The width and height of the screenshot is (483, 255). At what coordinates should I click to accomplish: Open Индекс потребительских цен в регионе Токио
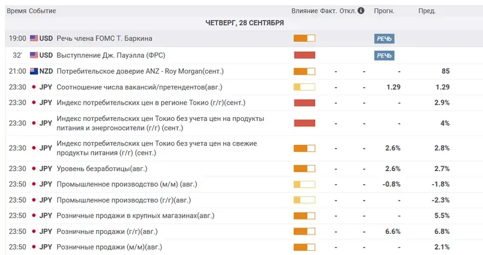pos(151,103)
